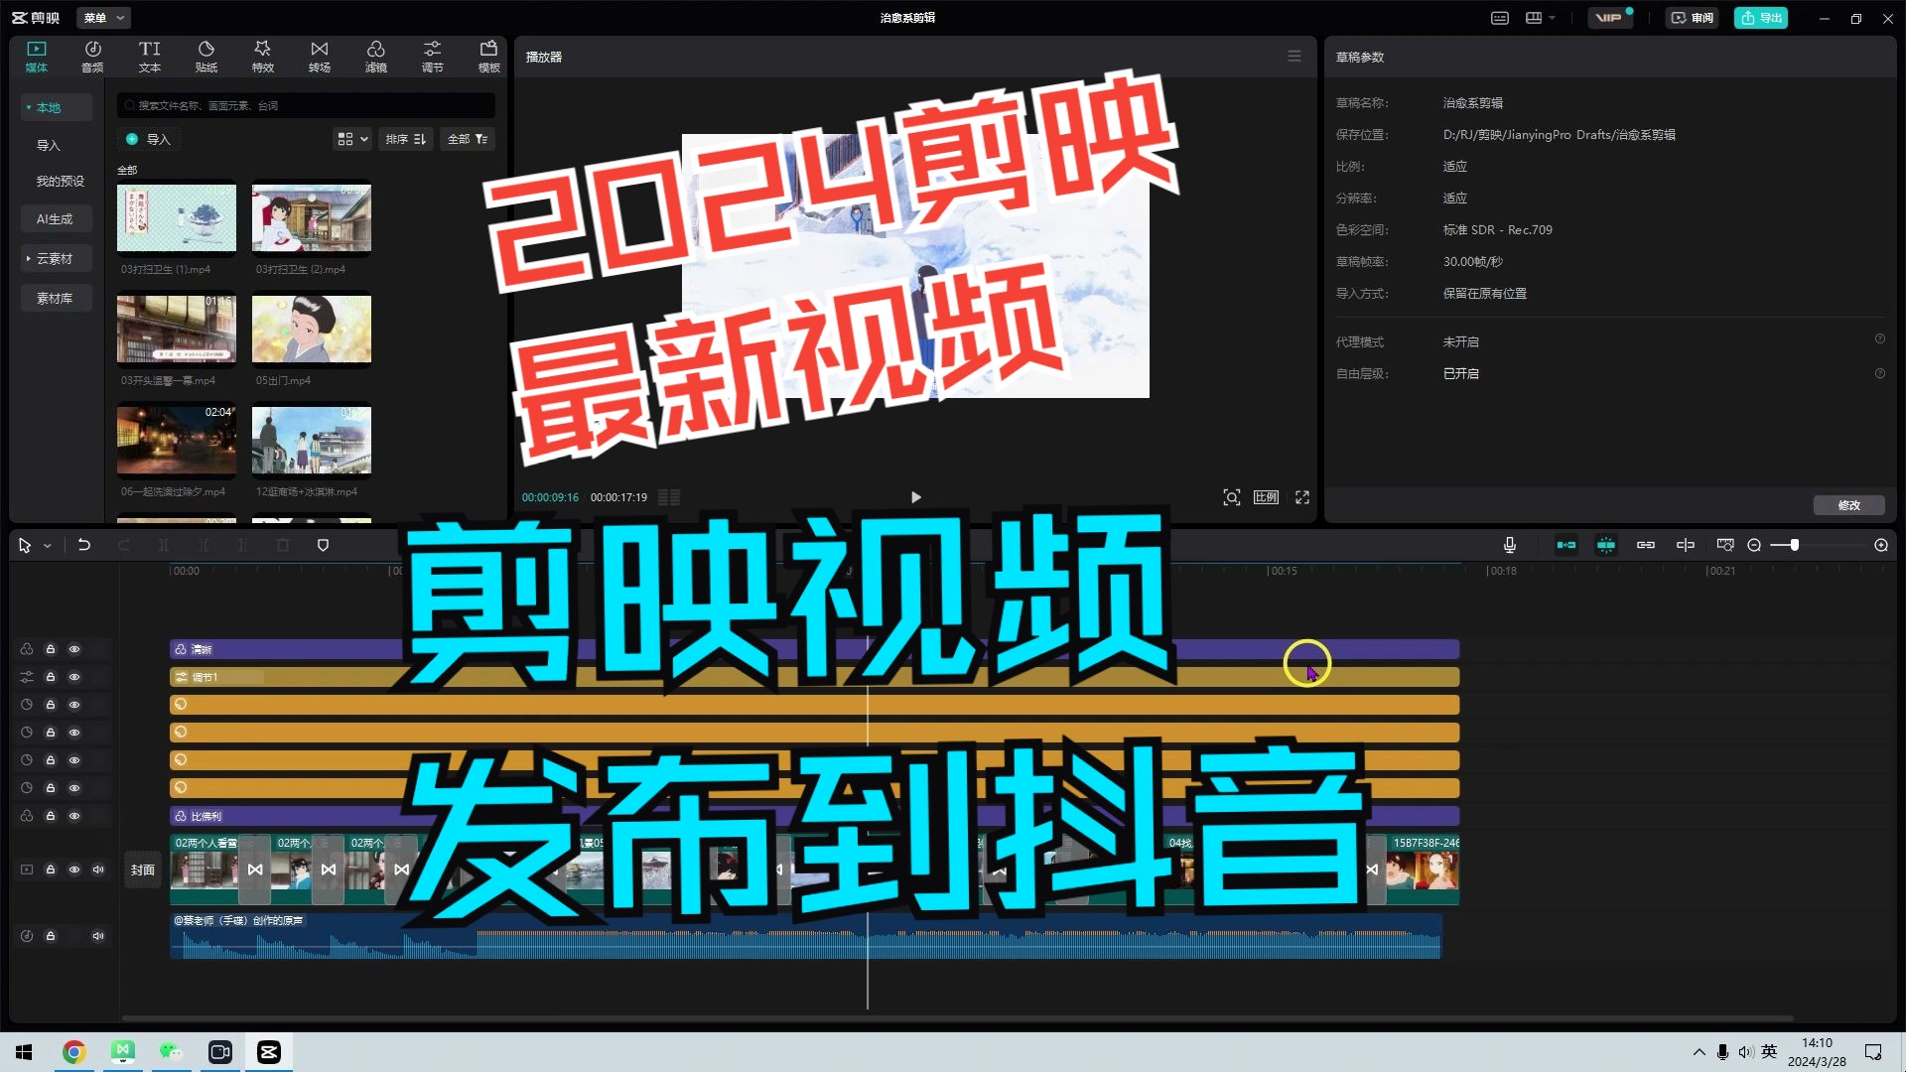Toggle linkage chain icon in timeline toolbar
Viewport: 1906px width, 1072px height.
pos(1646,545)
